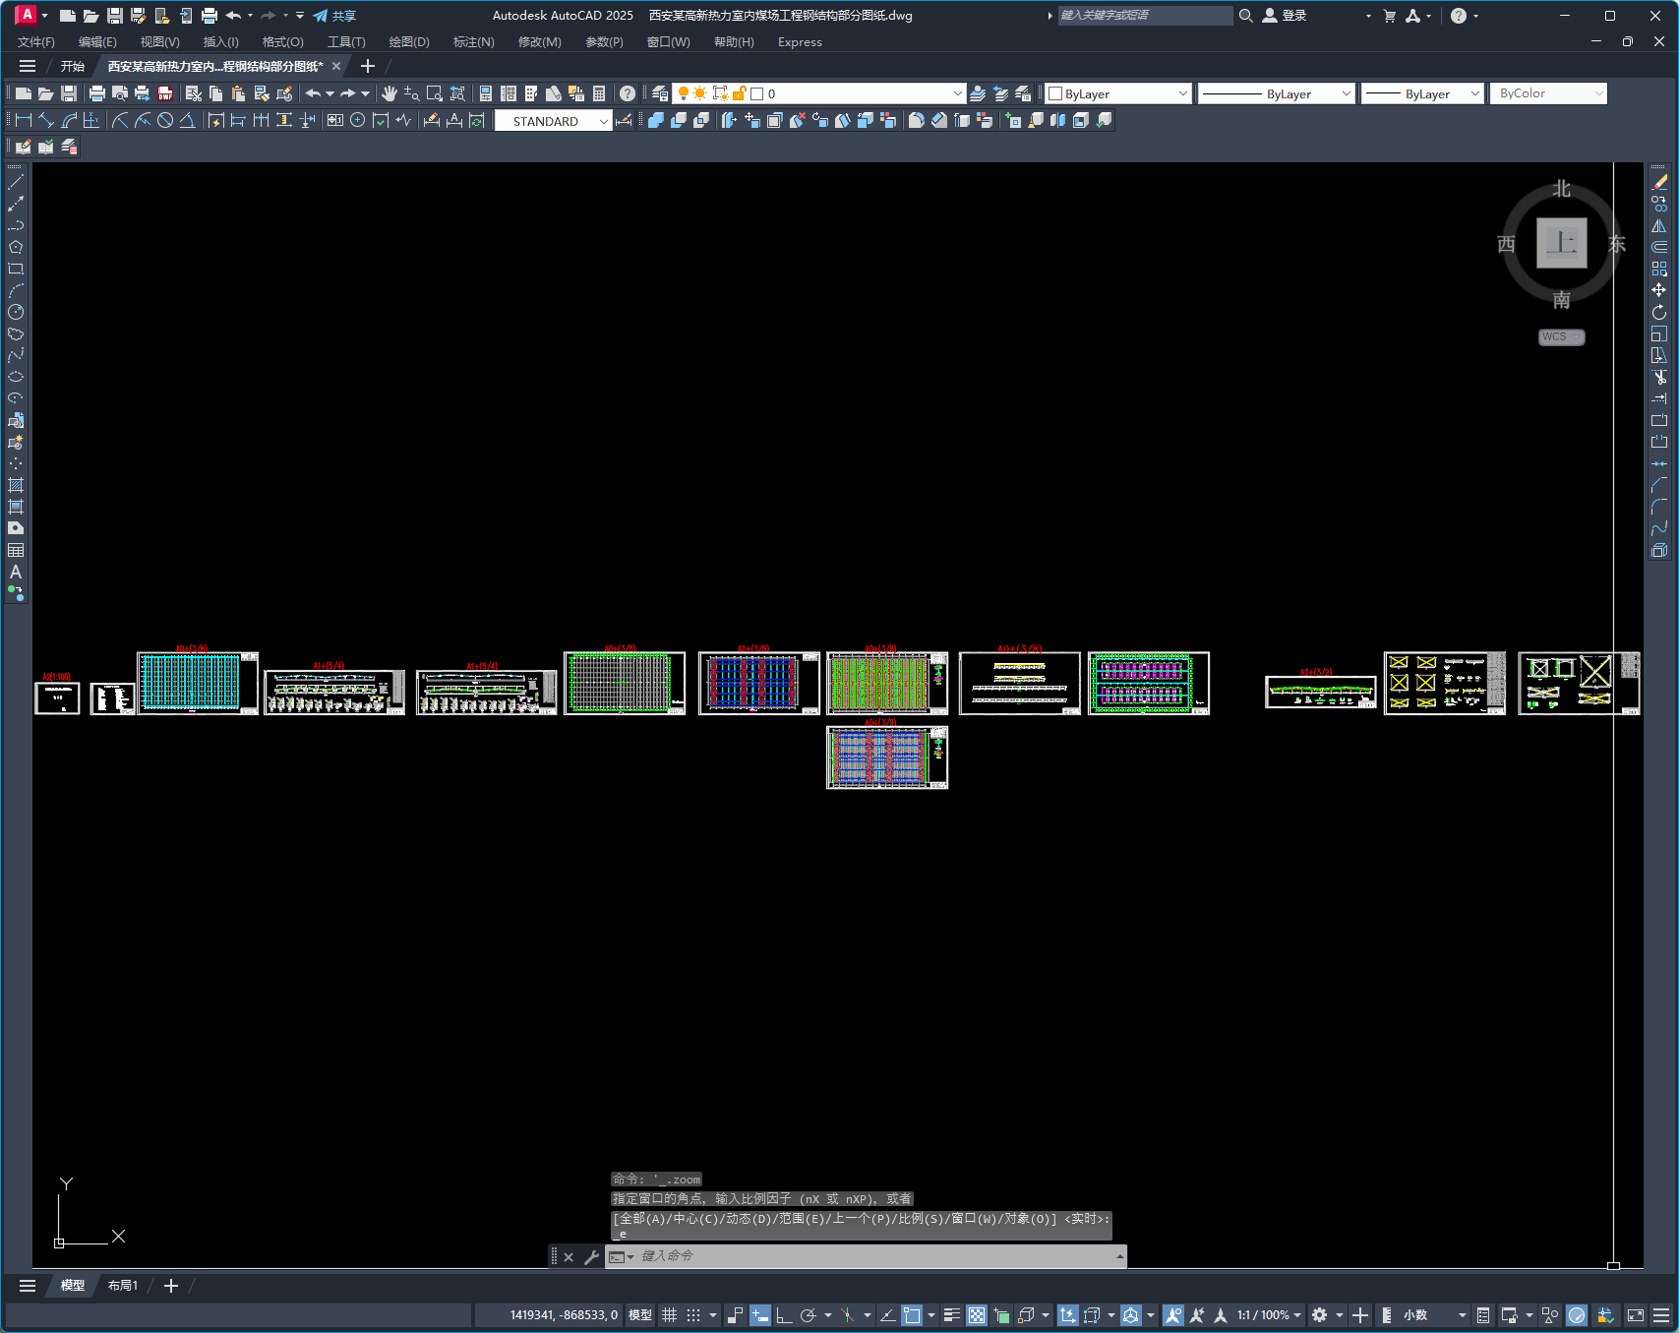The image size is (1679, 1333).
Task: Click the 模型 button in status bar
Action: point(640,1315)
